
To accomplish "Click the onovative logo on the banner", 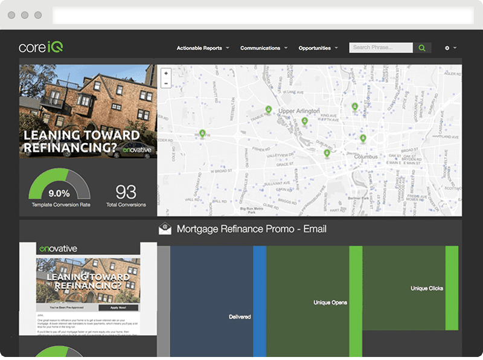I will tap(137, 150).
